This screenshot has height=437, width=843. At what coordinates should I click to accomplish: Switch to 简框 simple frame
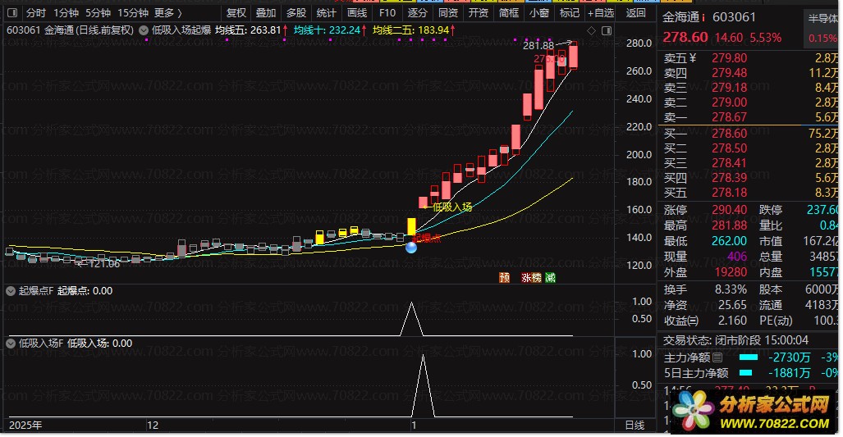(x=509, y=12)
